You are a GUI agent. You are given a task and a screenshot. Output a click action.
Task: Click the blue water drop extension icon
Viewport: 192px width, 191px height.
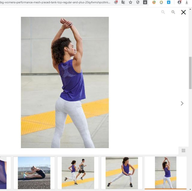coord(169,2)
